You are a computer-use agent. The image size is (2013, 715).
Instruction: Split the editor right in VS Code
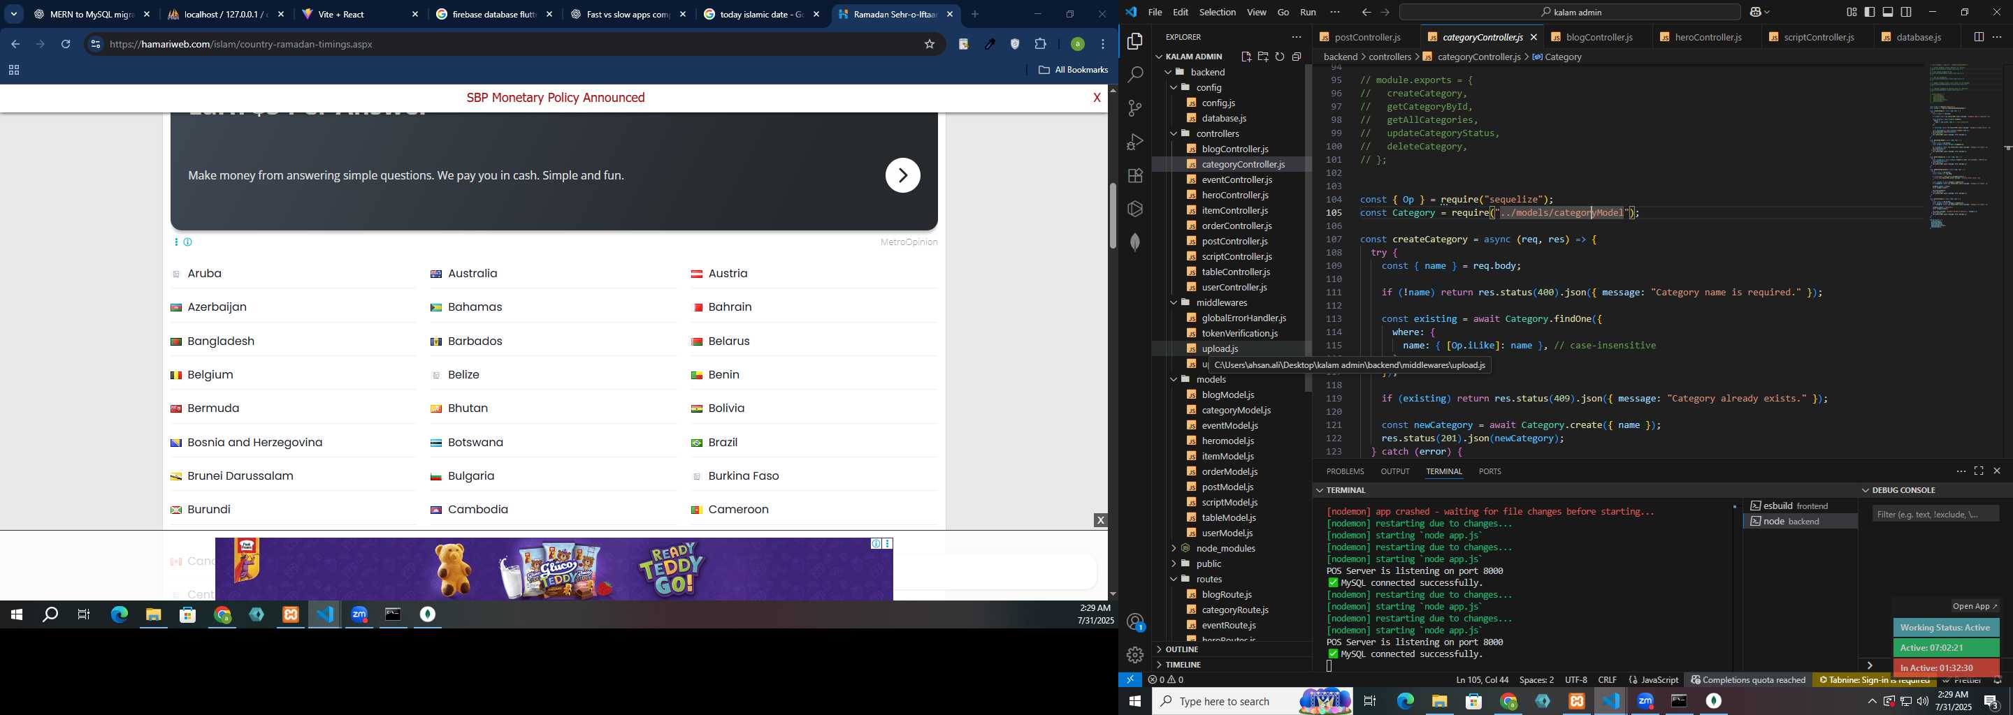pyautogui.click(x=1978, y=37)
